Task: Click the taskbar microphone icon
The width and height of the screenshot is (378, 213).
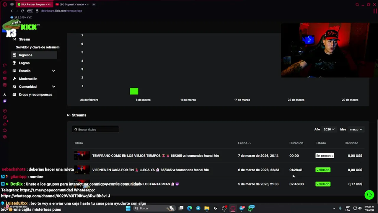Action: 340,208
